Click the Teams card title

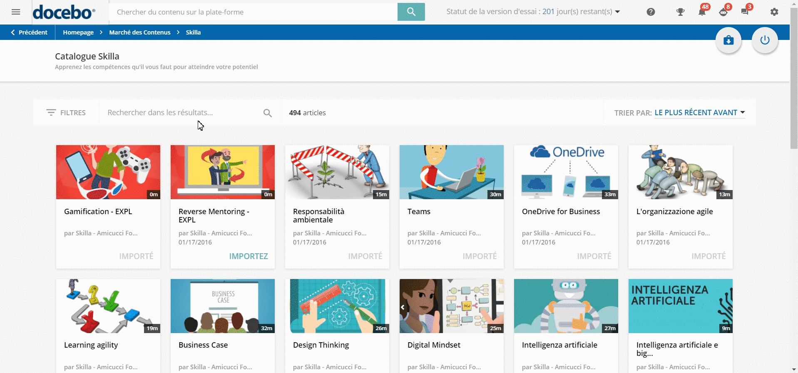tap(419, 212)
